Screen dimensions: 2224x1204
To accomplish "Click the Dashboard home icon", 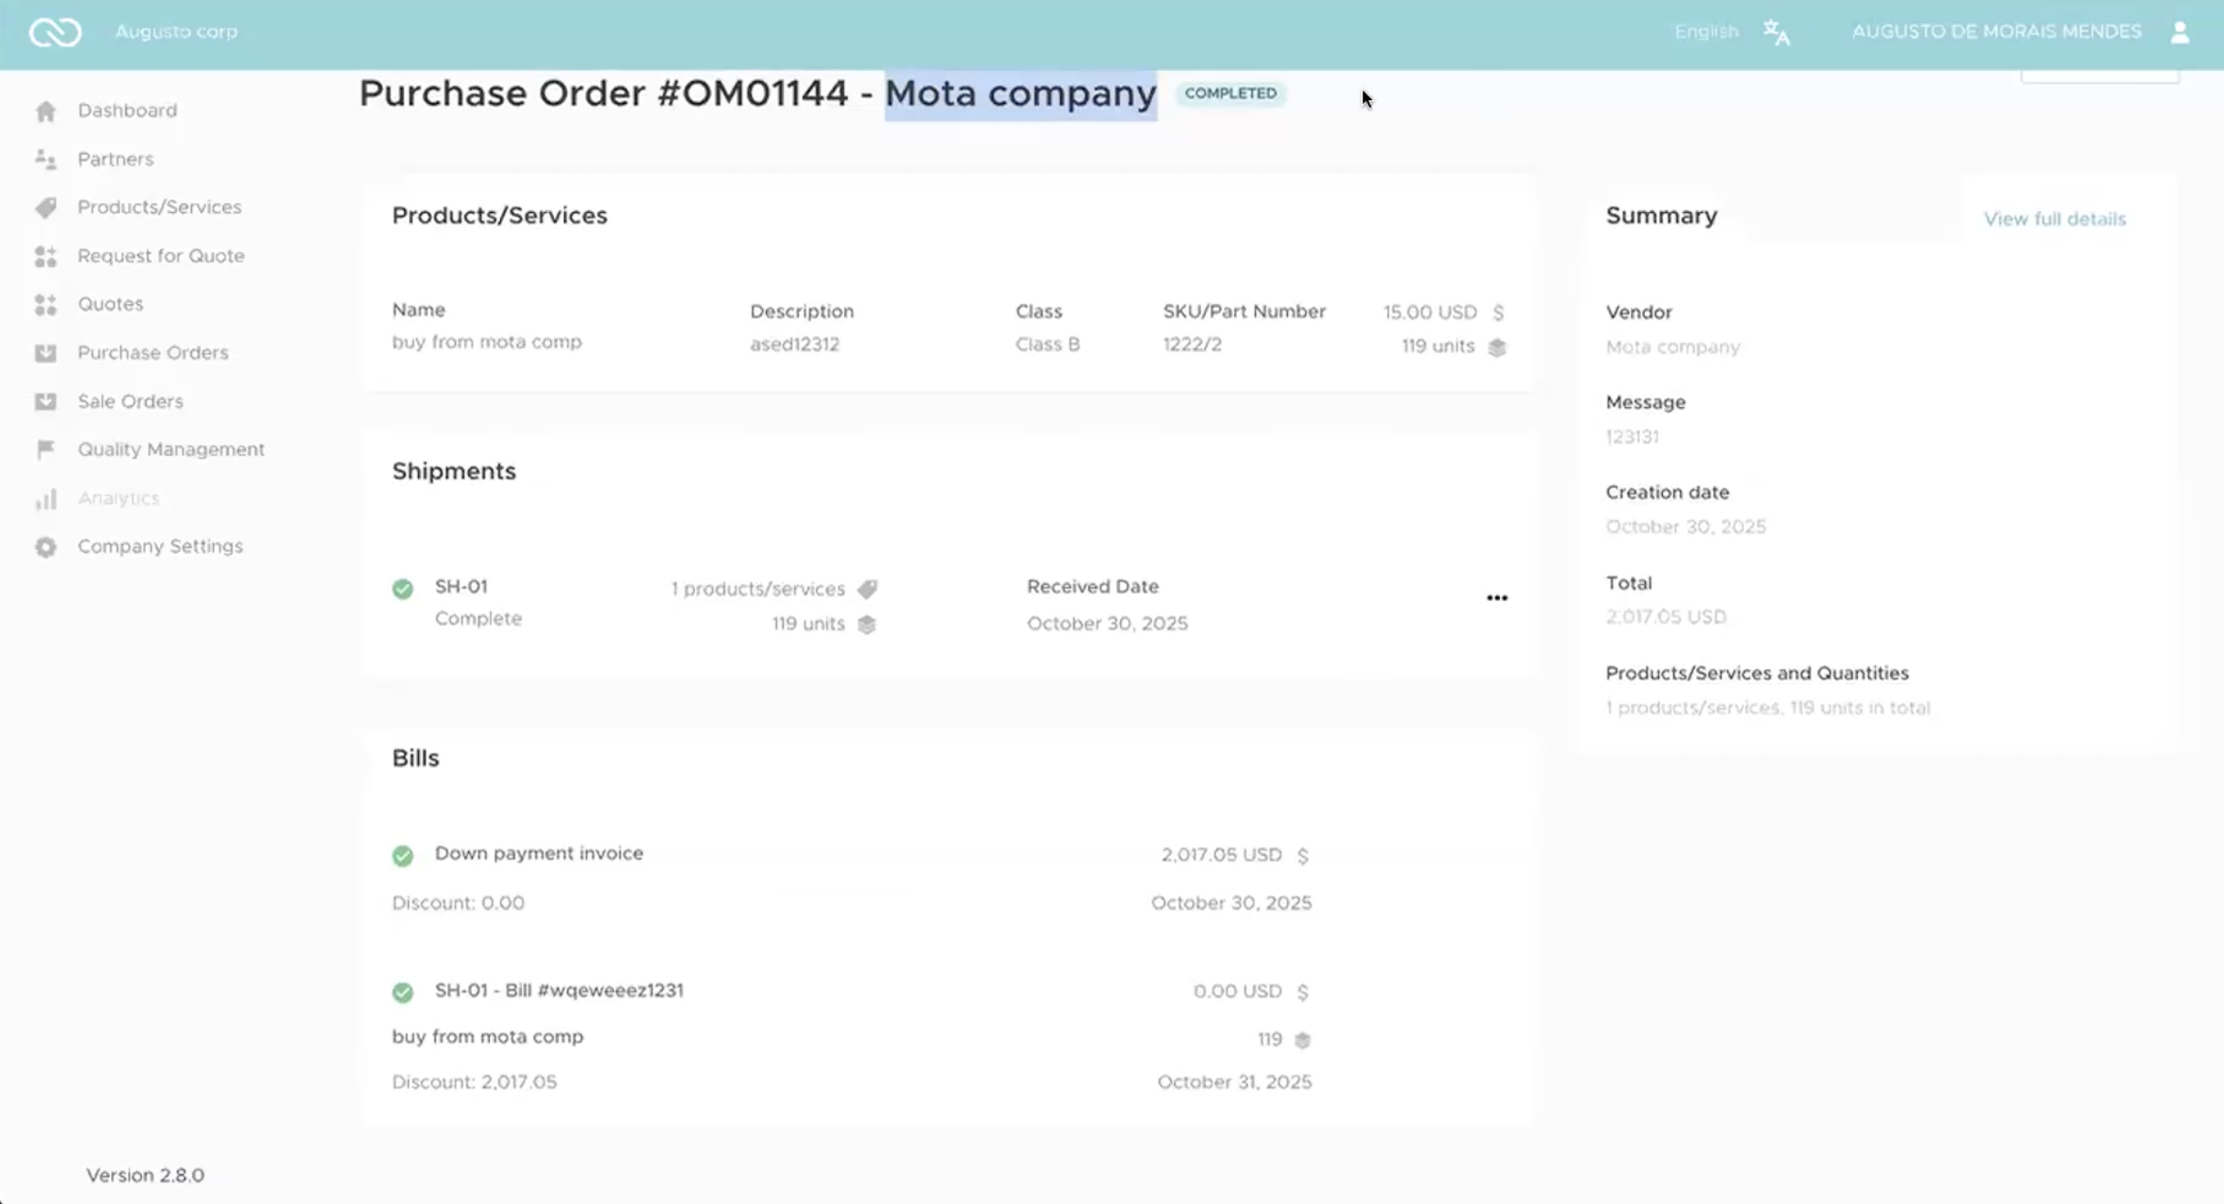I will 46,111.
